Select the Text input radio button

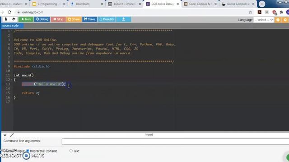click(71, 151)
